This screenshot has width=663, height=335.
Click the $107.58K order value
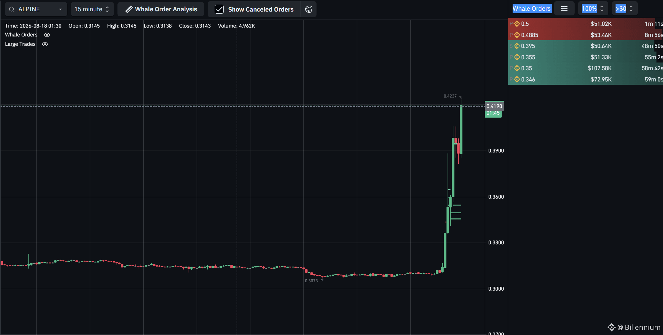point(600,68)
